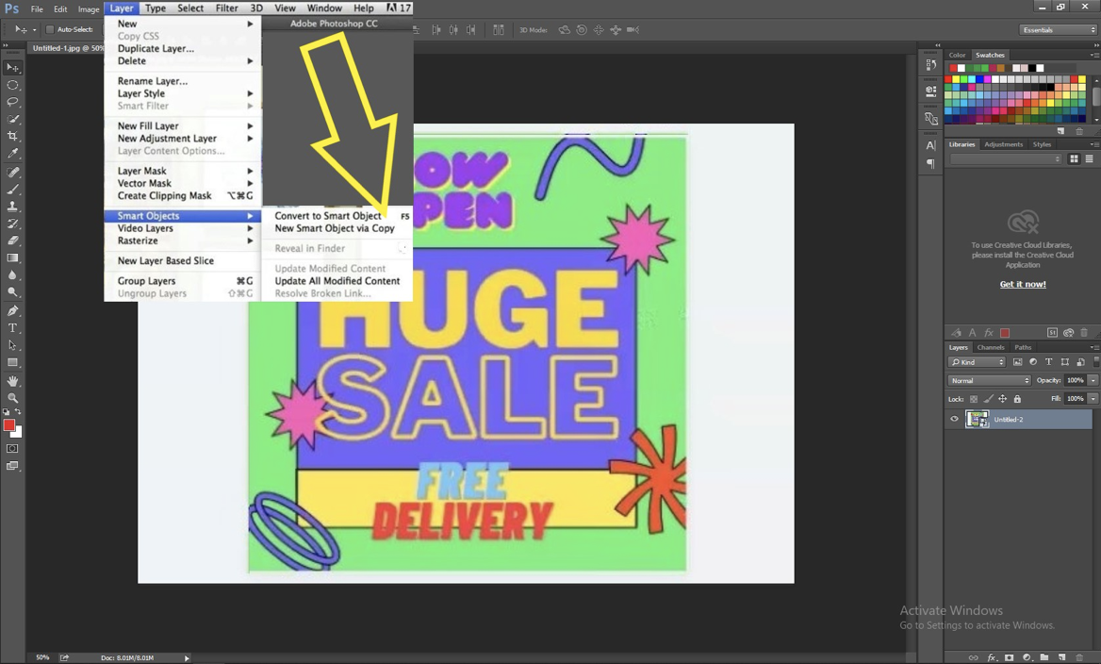Select the Dodge tool
The width and height of the screenshot is (1101, 664).
pyautogui.click(x=12, y=291)
